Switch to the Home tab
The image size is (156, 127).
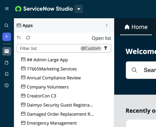136,27
